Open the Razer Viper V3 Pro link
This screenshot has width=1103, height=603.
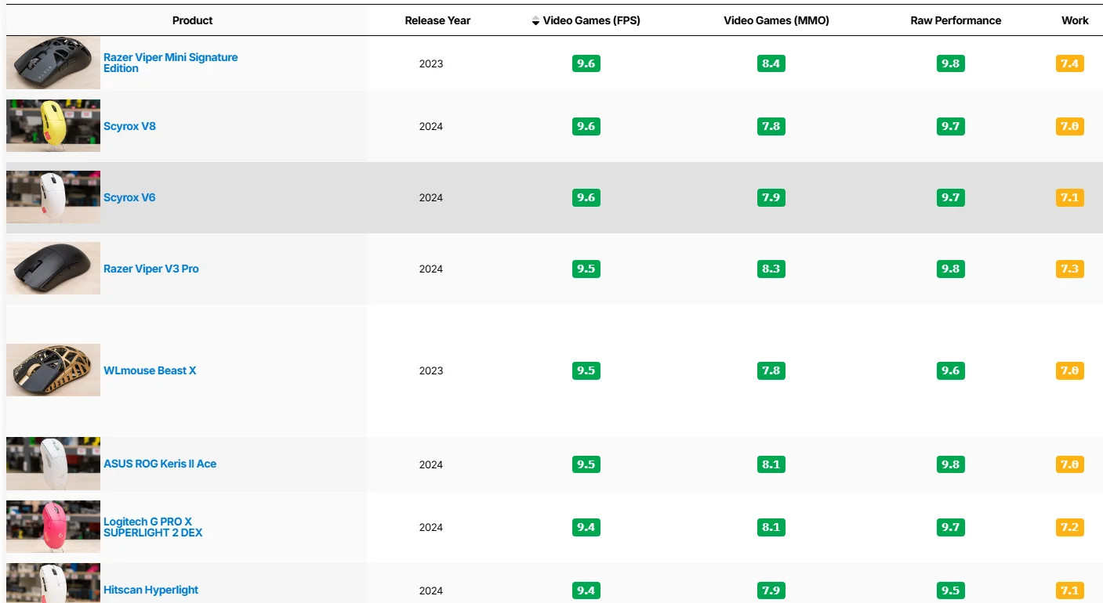(151, 269)
